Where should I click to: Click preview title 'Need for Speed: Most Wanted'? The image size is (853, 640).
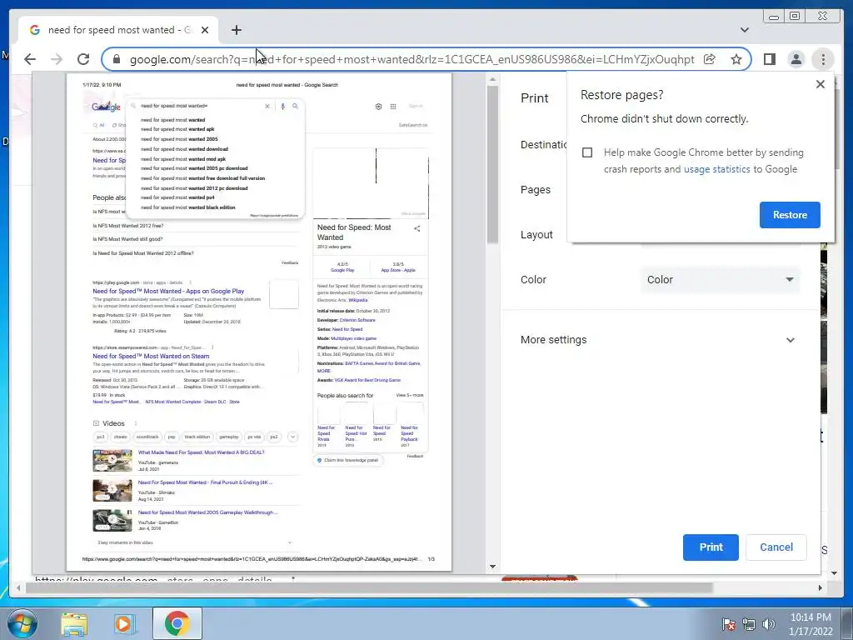353,232
